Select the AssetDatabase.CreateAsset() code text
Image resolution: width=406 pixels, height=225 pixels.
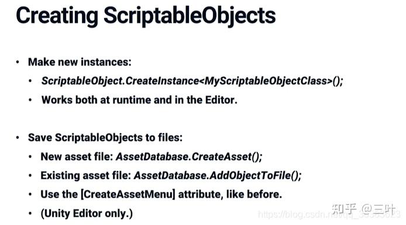tap(189, 157)
